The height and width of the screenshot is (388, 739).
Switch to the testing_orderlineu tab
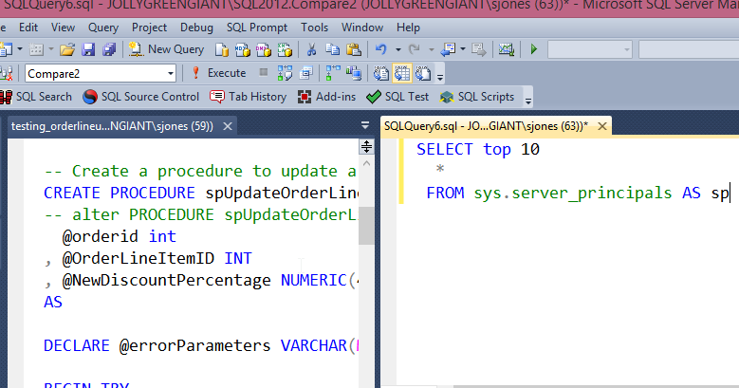(111, 125)
